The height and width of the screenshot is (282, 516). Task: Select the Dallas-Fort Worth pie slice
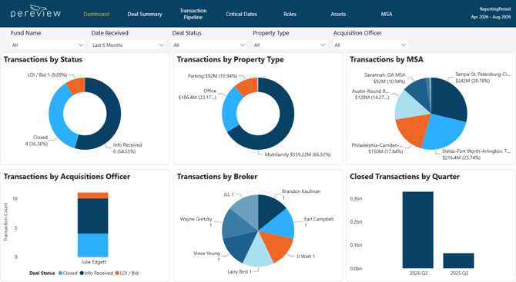pos(443,133)
